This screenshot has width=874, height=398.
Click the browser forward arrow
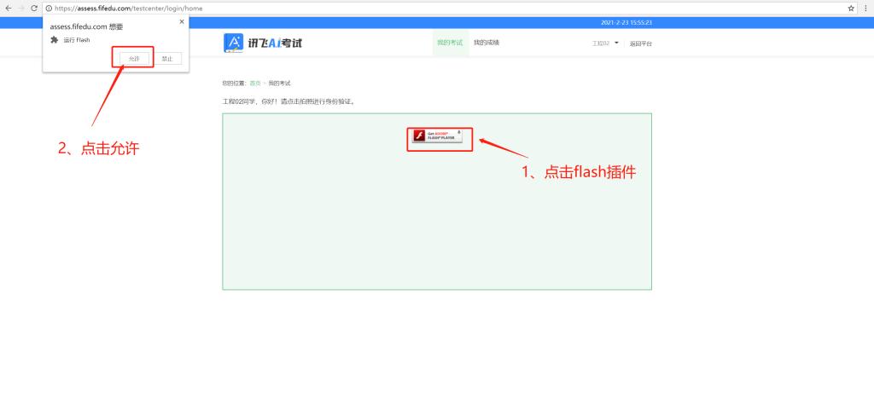[x=20, y=8]
